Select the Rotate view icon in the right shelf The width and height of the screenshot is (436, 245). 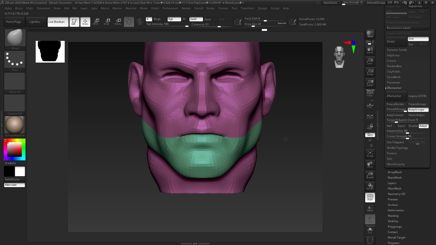pos(370,186)
